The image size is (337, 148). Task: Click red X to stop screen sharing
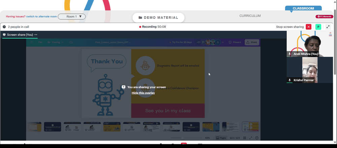(x=308, y=27)
